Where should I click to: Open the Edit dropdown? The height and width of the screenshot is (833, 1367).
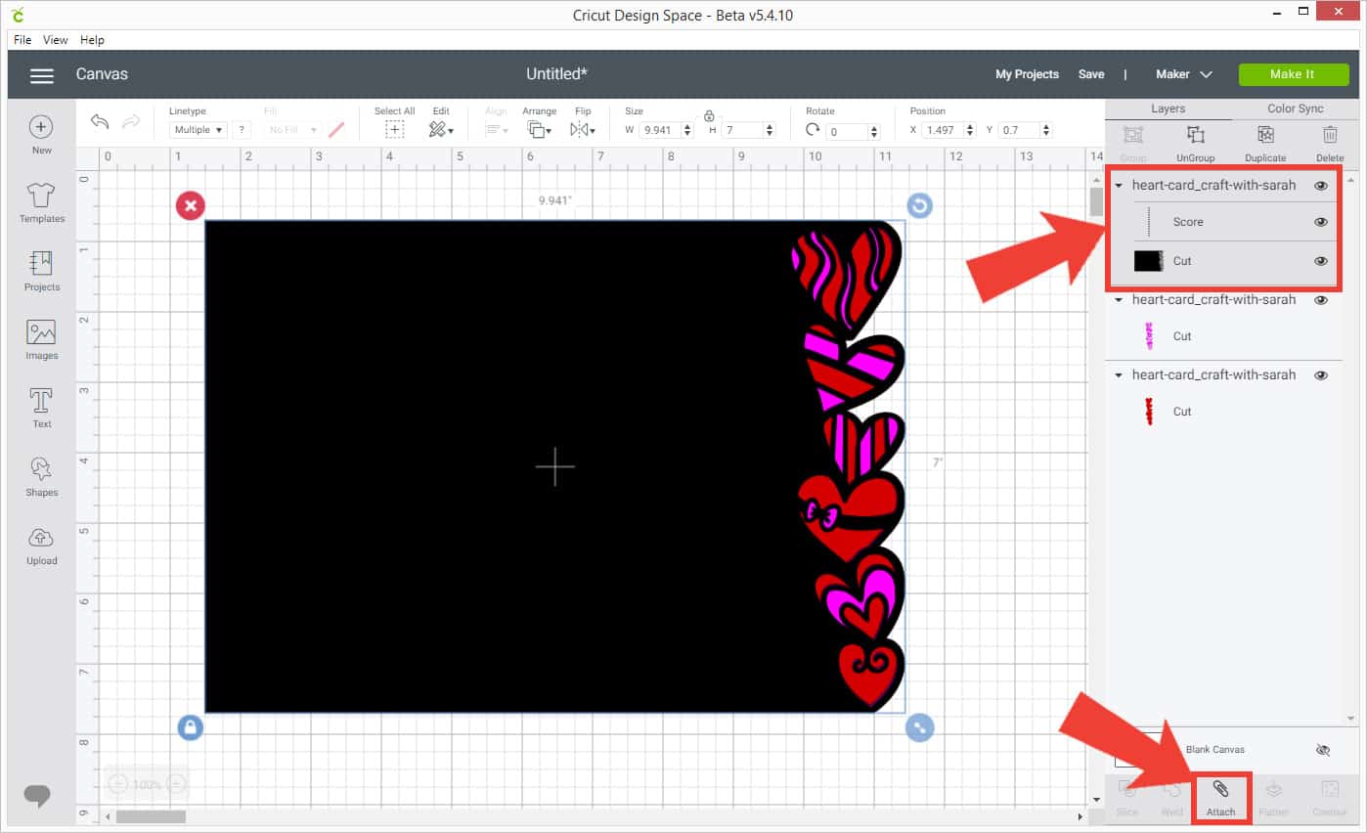point(441,129)
